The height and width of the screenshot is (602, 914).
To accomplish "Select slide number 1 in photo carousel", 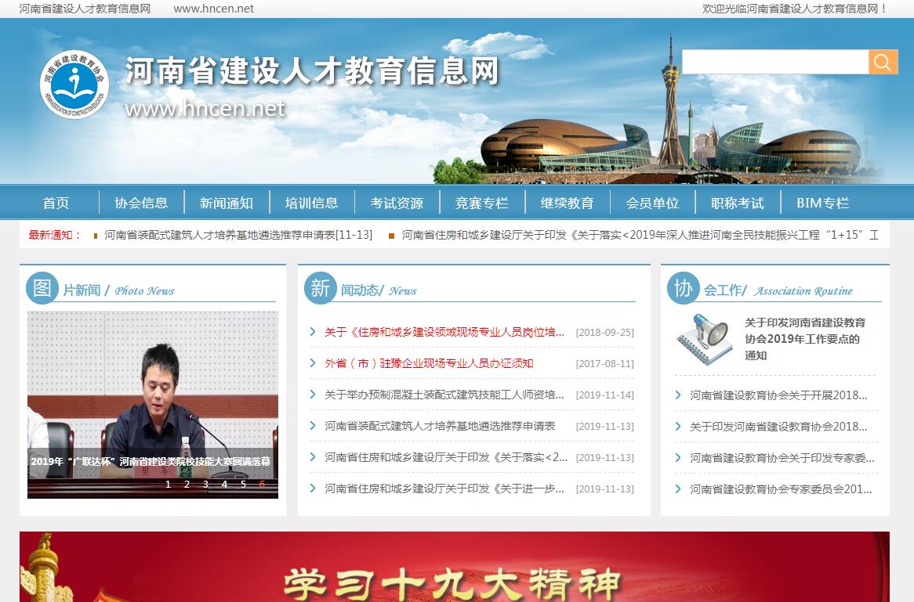I will point(168,484).
